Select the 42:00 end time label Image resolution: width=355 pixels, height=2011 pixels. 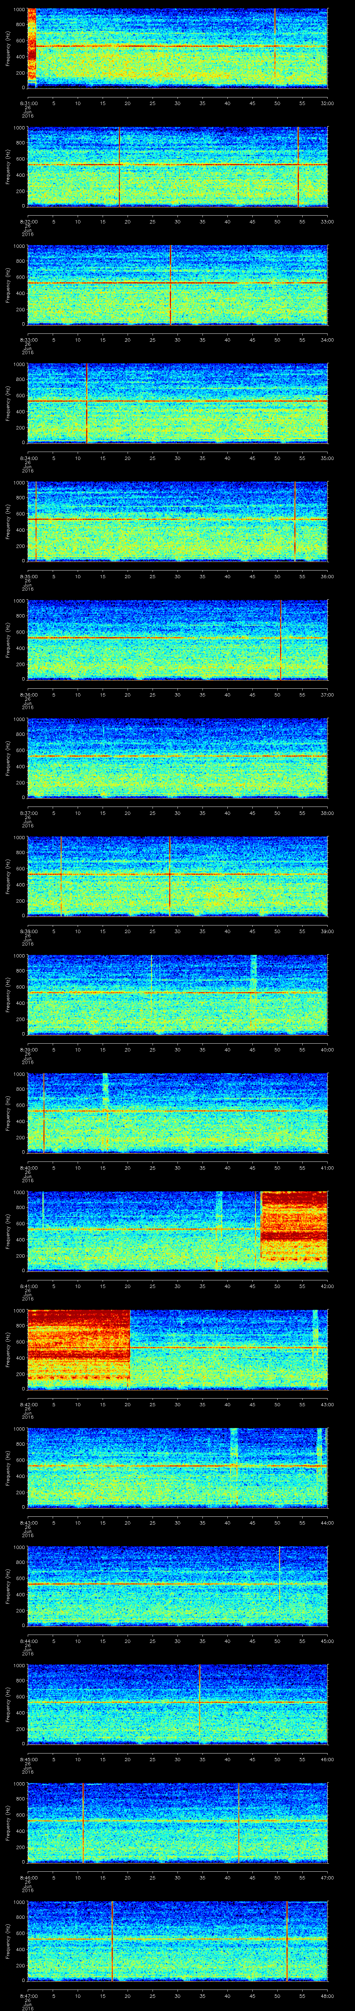point(328,1286)
